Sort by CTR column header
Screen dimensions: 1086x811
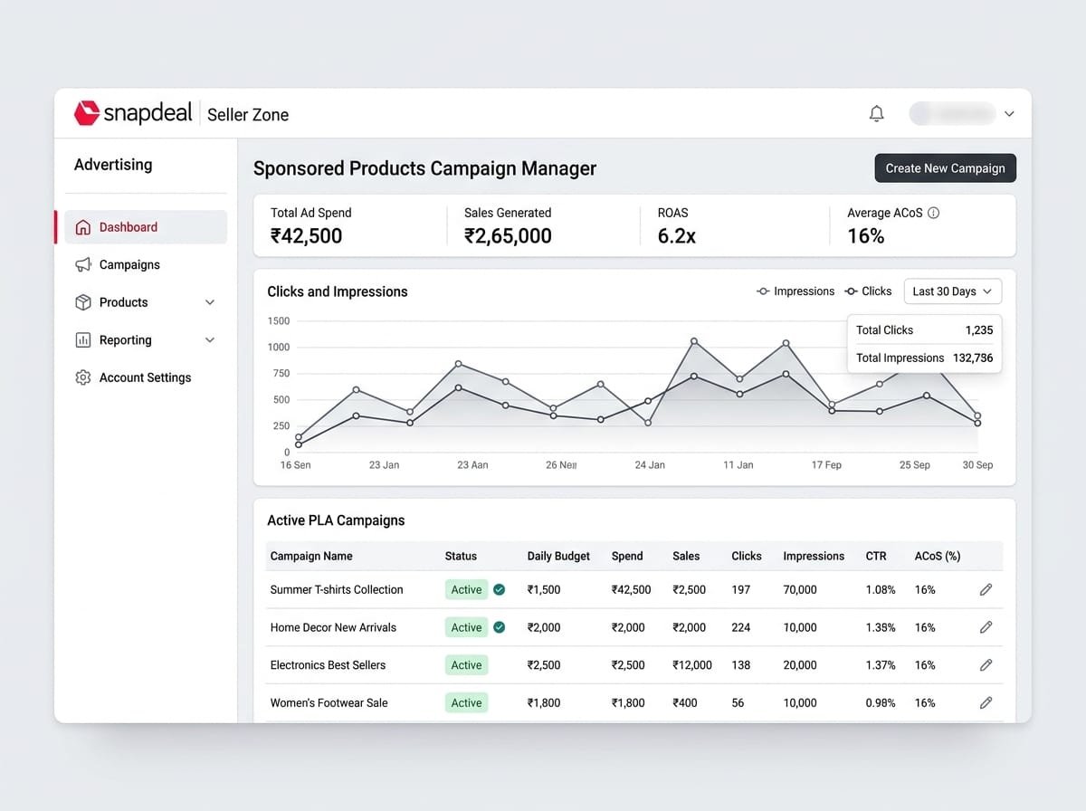coord(876,556)
